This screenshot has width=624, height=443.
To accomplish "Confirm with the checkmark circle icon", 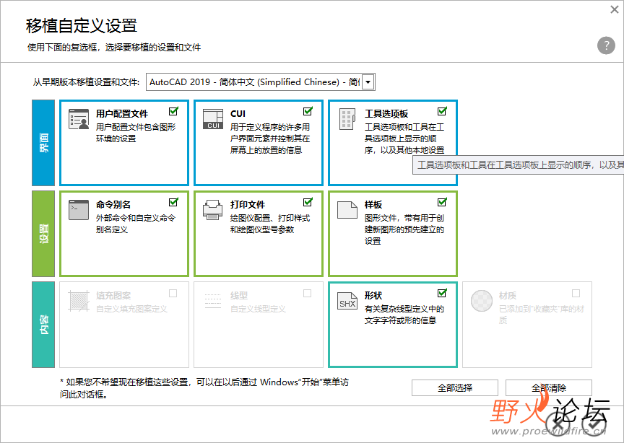I will pos(594,425).
